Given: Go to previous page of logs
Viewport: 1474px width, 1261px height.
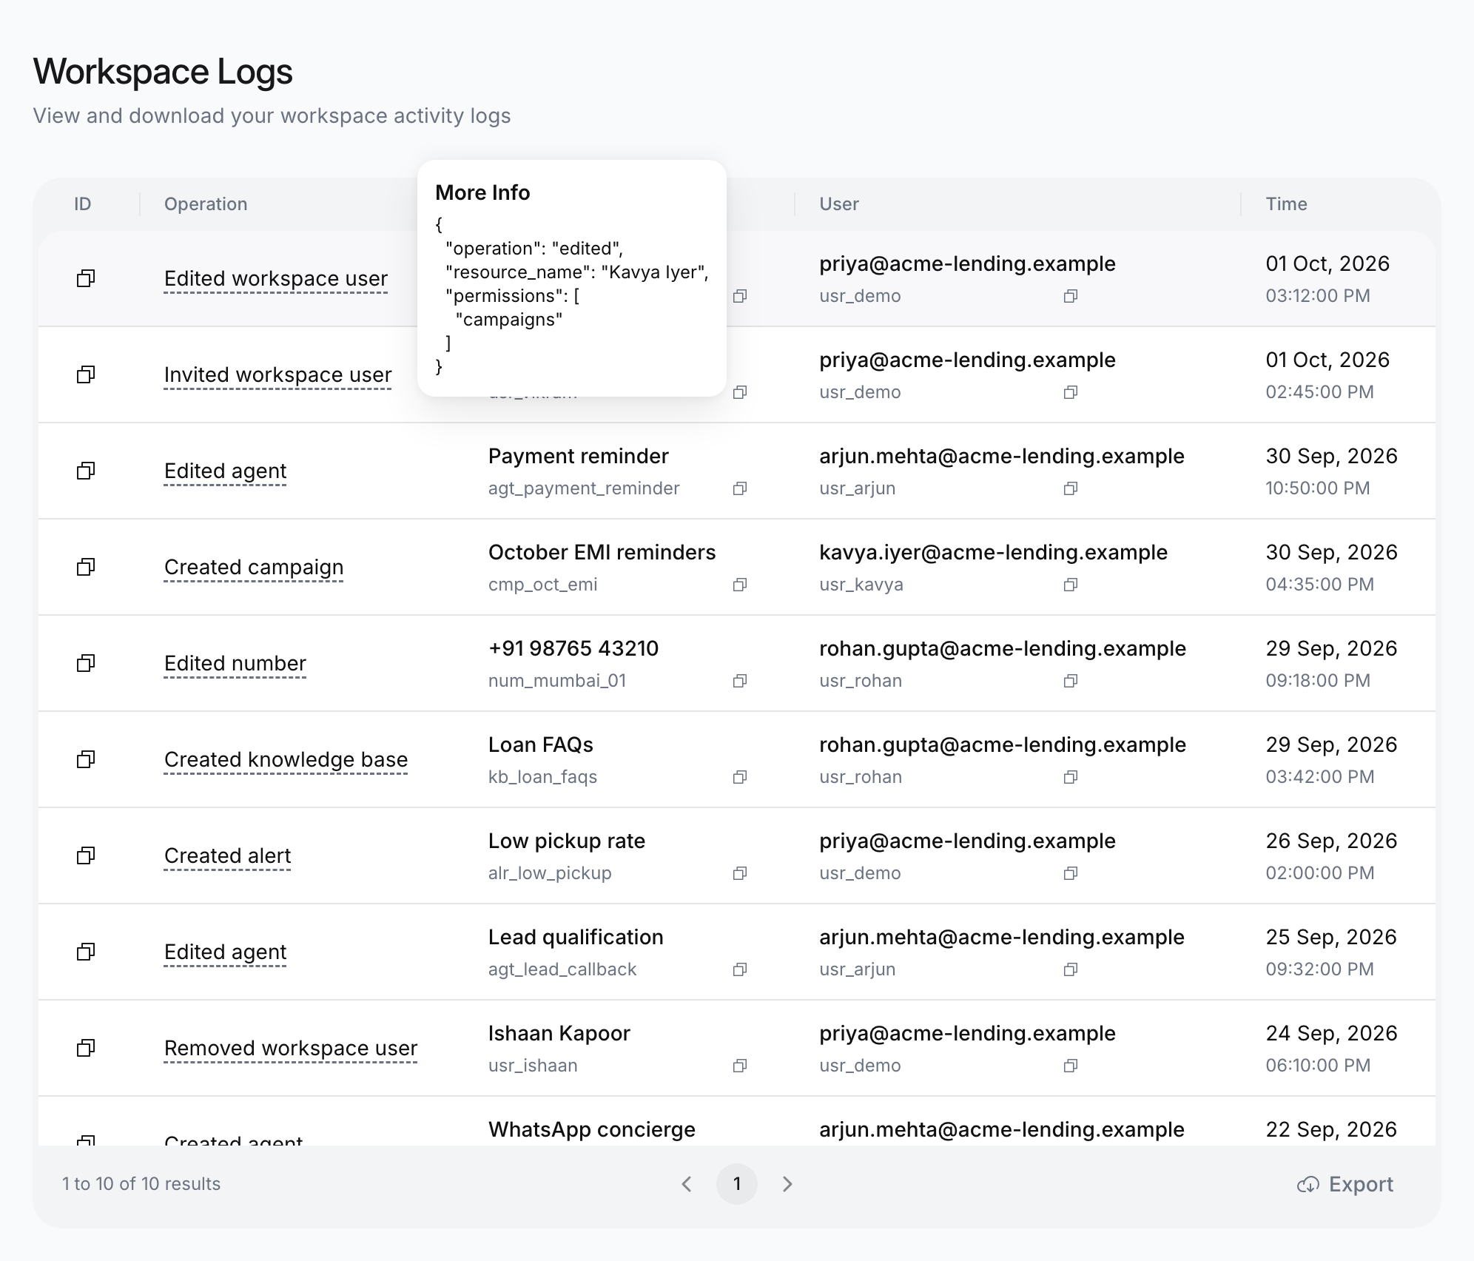Looking at the screenshot, I should pyautogui.click(x=687, y=1184).
